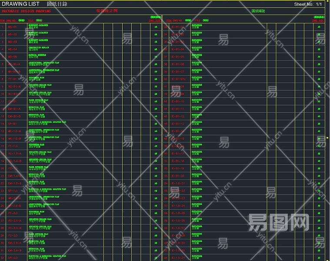Select elevation drawing E-B1-04

pyautogui.click(x=178, y=49)
